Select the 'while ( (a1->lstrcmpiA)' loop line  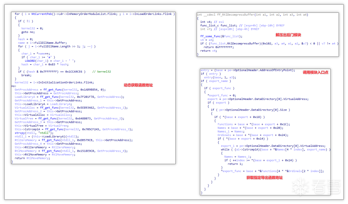pos(276,149)
